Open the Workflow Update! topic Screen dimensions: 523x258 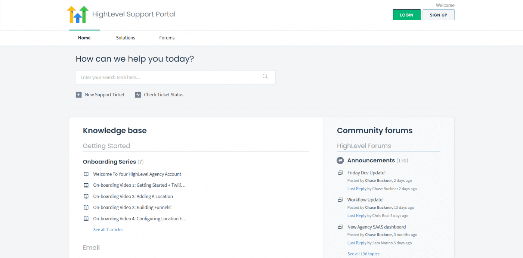coord(365,200)
